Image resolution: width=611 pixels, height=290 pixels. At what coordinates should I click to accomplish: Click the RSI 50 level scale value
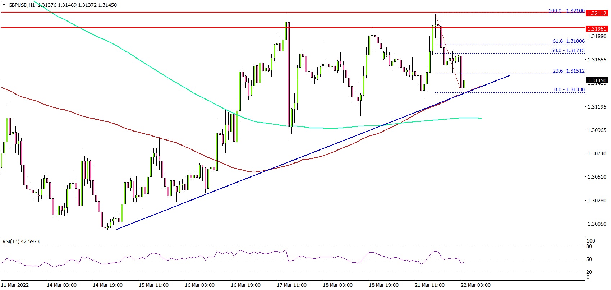click(x=589, y=259)
